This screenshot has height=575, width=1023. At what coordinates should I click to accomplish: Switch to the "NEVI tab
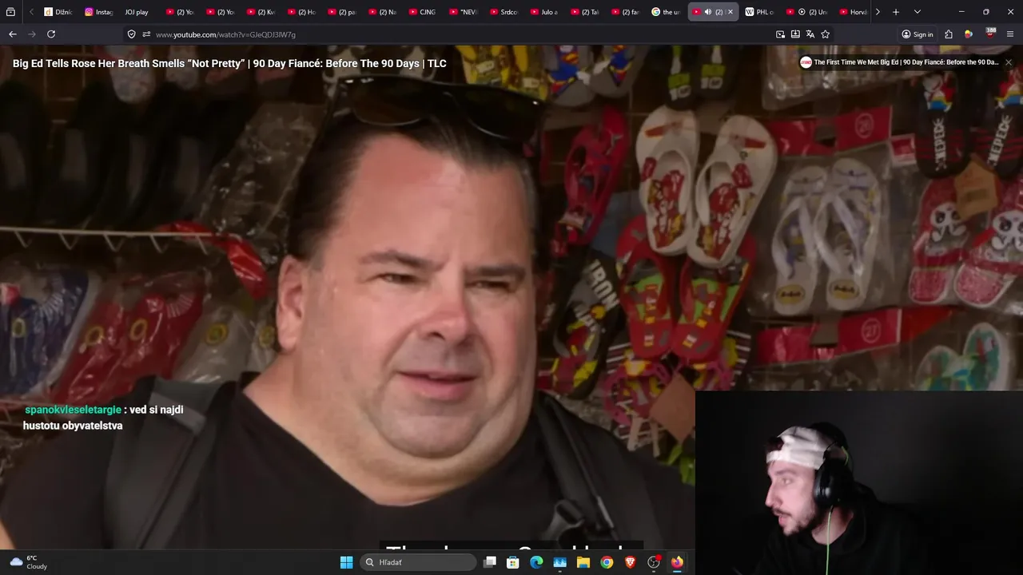click(x=463, y=12)
